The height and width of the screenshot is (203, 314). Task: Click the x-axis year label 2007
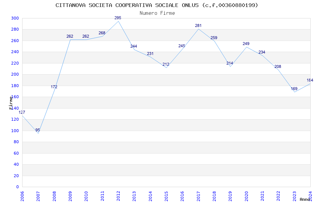[38, 196]
